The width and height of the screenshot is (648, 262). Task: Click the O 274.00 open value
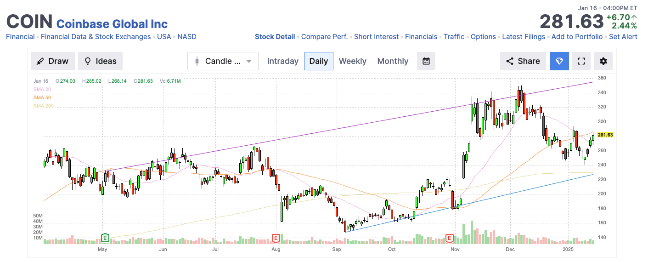(x=65, y=81)
